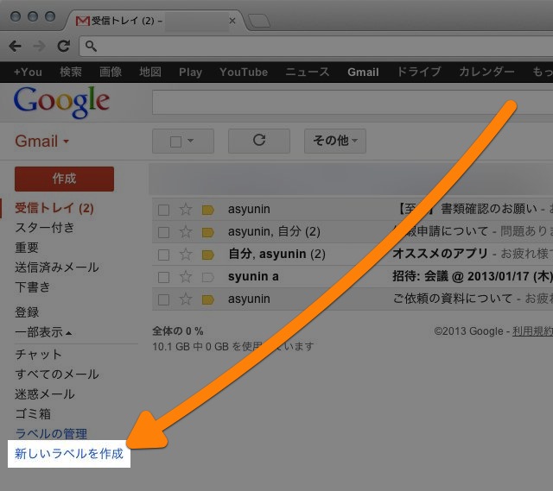553x491 pixels.
Task: Open the 下書き drafts folder
Action: (x=33, y=287)
